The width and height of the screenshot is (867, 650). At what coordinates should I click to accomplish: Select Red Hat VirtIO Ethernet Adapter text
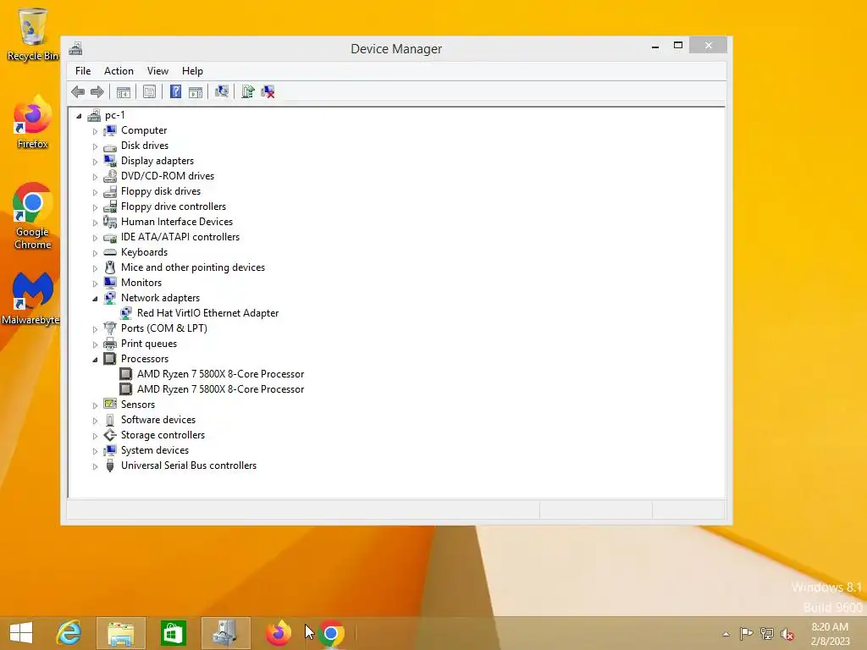coord(208,313)
